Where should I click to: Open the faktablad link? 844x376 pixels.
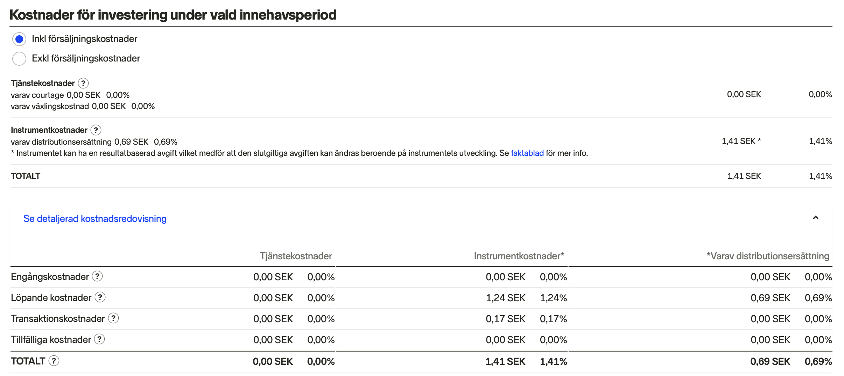[x=527, y=153]
